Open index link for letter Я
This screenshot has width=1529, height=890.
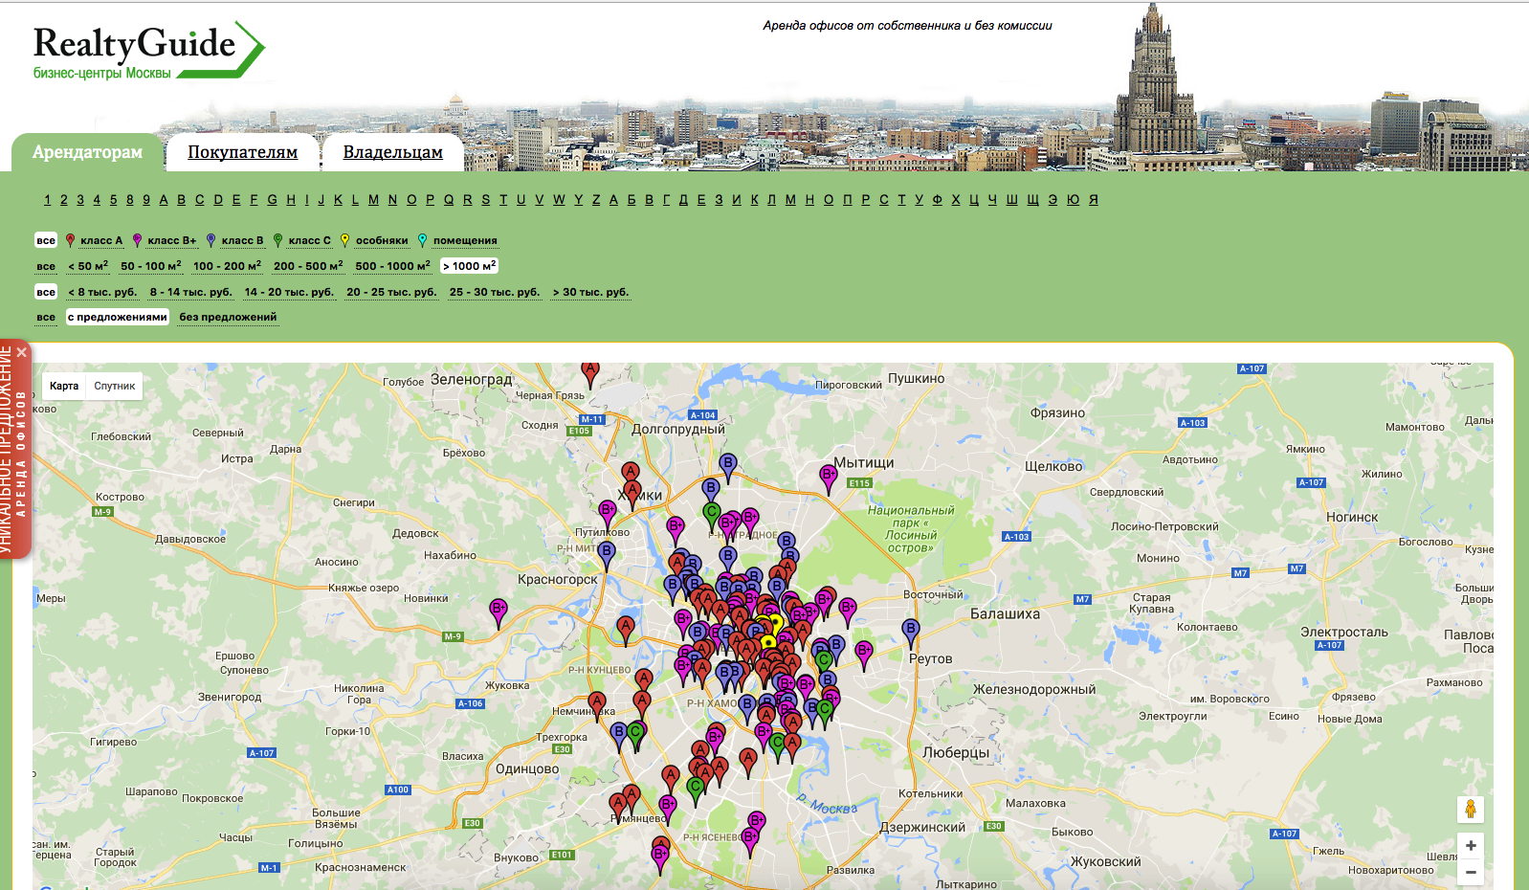pos(1093,199)
